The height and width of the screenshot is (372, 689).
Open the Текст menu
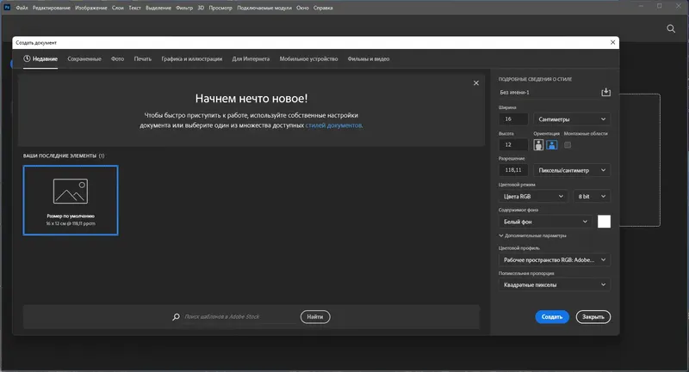point(135,8)
